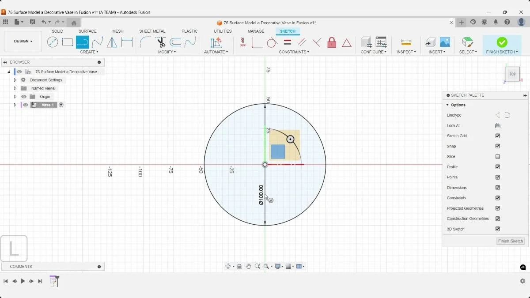
Task: Switch to the UTILITIES tab
Action: (x=223, y=31)
